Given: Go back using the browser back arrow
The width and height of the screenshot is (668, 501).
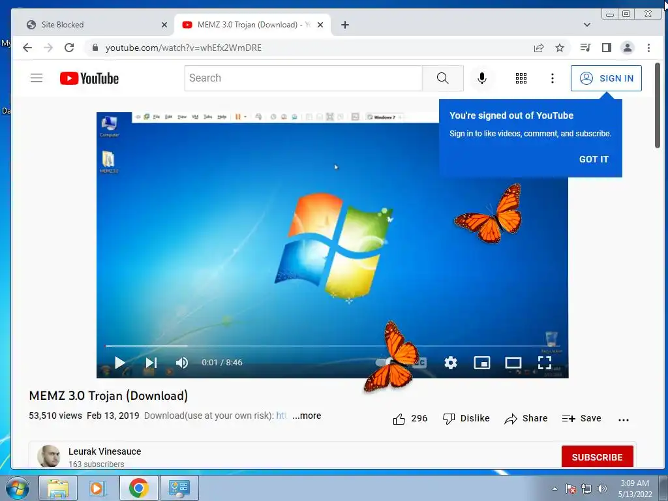Looking at the screenshot, I should pyautogui.click(x=27, y=48).
